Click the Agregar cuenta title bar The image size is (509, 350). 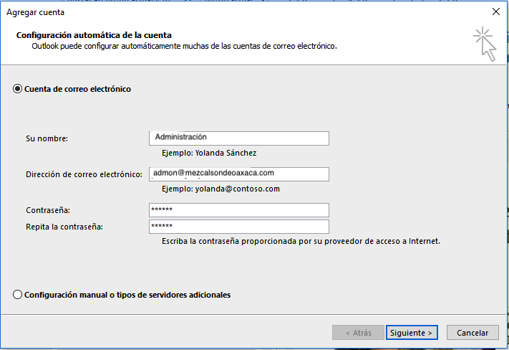coord(215,11)
